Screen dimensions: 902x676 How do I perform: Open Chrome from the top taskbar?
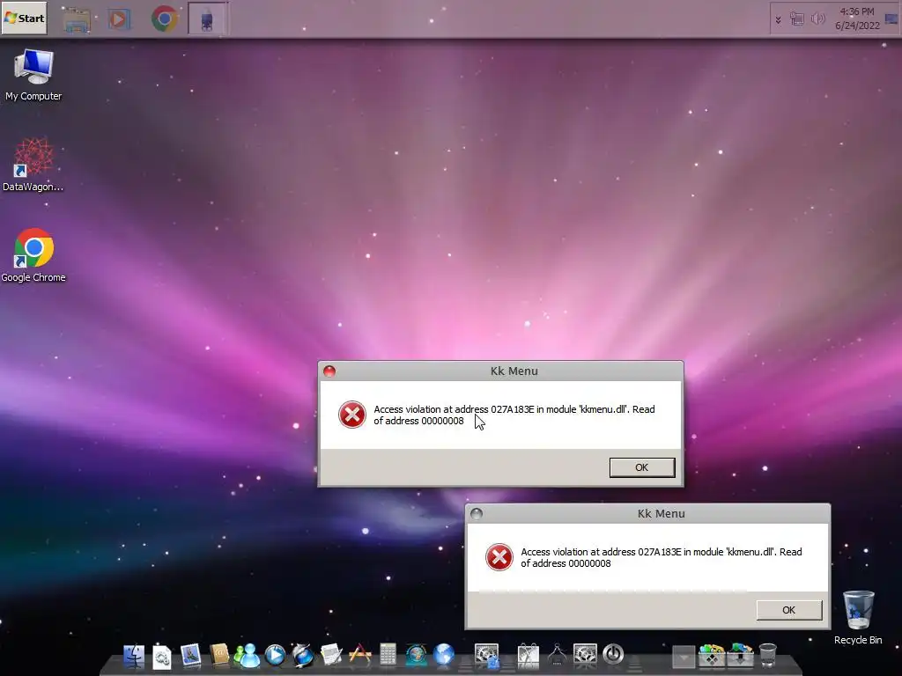click(x=165, y=19)
